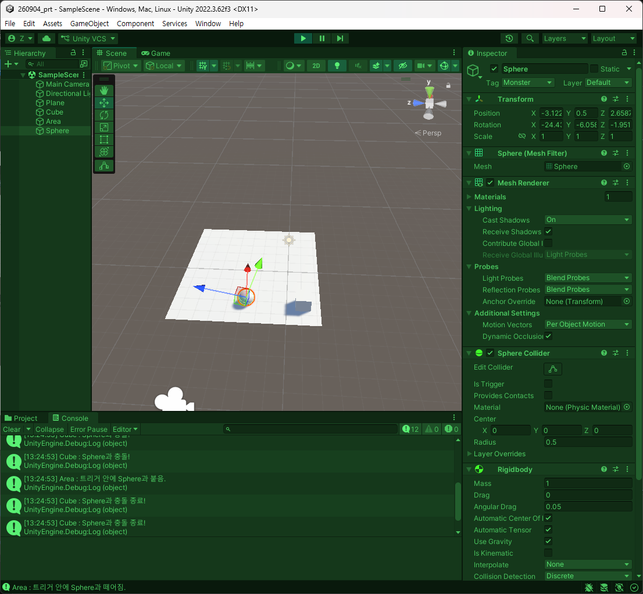The width and height of the screenshot is (643, 594).
Task: Select the Hand view tool
Action: coord(103,90)
